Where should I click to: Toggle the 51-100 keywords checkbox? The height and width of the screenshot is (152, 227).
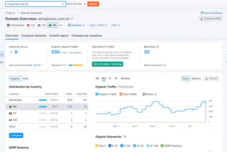(148, 146)
